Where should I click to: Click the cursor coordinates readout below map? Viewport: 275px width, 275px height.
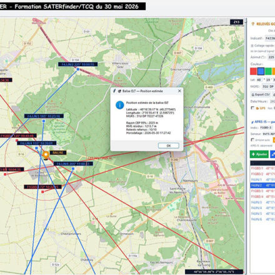point(214,272)
